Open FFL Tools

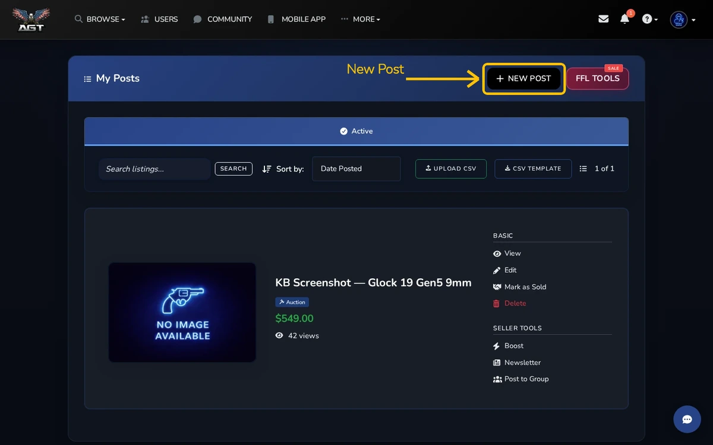pos(598,78)
